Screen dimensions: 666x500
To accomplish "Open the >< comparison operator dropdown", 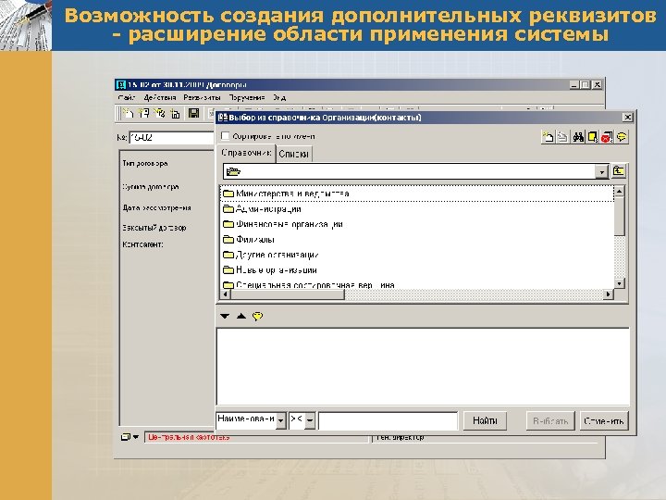I will click(310, 420).
